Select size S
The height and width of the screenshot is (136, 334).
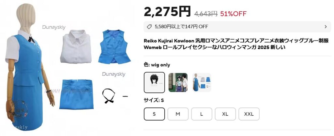click(x=154, y=114)
